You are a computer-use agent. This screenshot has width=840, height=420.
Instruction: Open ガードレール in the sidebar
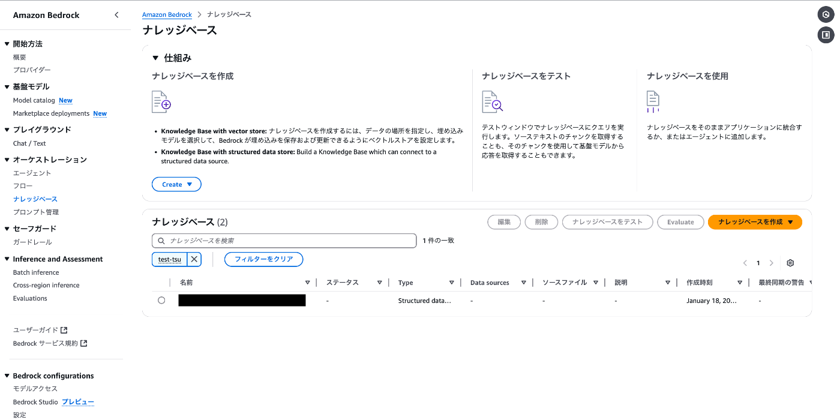(32, 242)
